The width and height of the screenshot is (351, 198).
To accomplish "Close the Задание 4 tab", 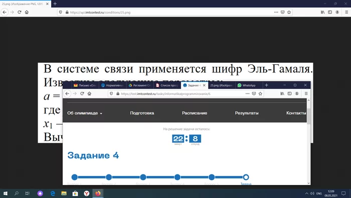I will click(x=204, y=85).
